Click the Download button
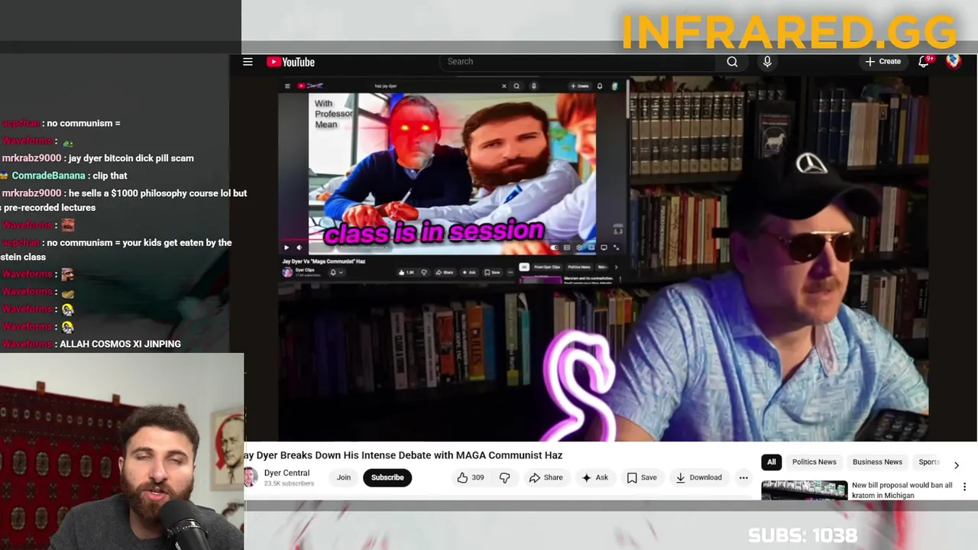 point(698,477)
